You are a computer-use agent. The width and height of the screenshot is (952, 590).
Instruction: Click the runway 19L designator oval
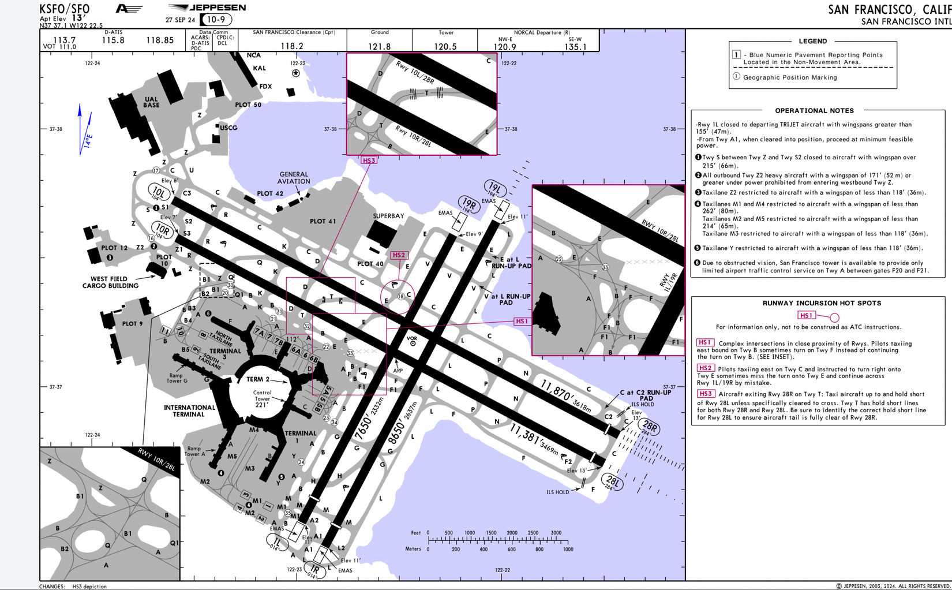(495, 189)
